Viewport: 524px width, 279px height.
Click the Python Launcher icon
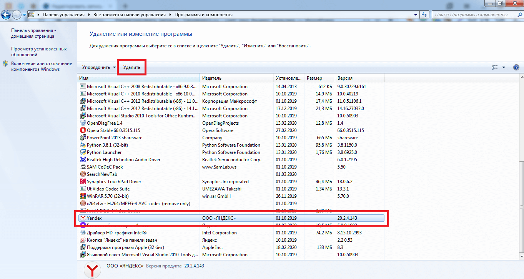[x=83, y=152]
